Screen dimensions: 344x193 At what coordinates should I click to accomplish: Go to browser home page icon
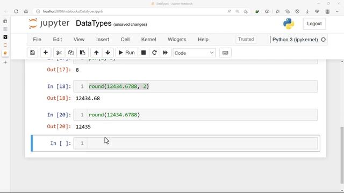click(26, 11)
